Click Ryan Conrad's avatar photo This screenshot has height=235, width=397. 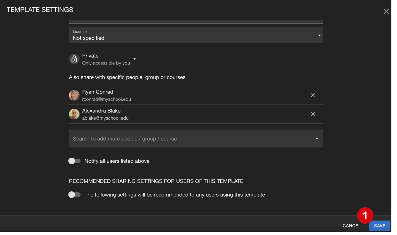pyautogui.click(x=74, y=95)
